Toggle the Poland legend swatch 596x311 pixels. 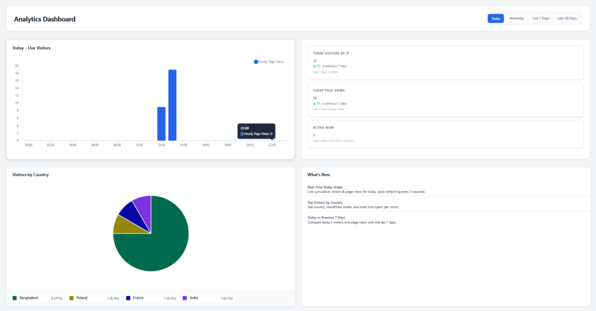[72, 298]
